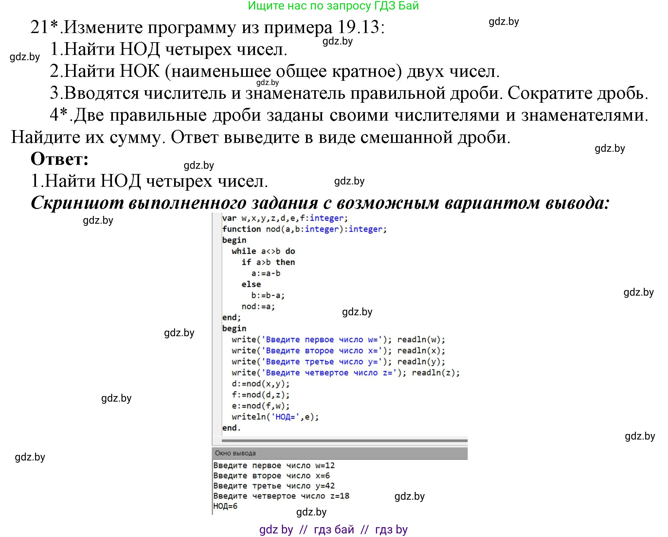Click the 'while a<>b do' code line

click(263, 251)
